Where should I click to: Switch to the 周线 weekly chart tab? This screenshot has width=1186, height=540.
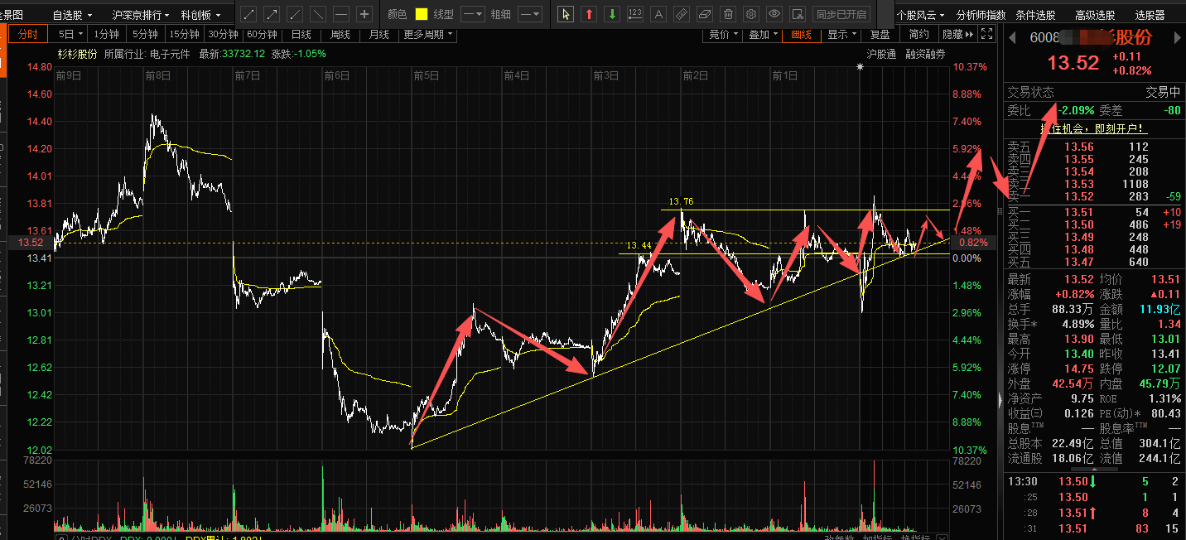[x=340, y=34]
